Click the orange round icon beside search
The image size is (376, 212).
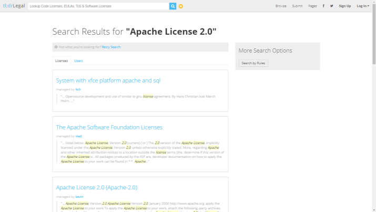click(x=181, y=6)
